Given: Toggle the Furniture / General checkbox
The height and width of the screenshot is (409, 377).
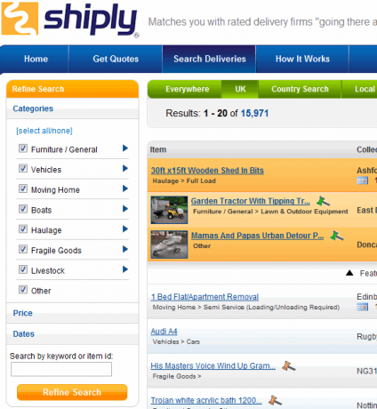Looking at the screenshot, I should point(23,148).
